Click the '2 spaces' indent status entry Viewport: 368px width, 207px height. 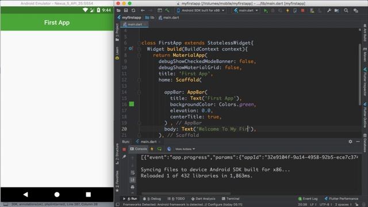coord(343,205)
